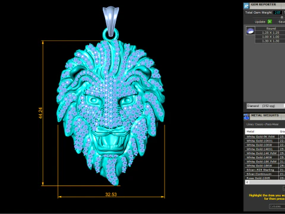
Task: Select the round gem preview thumbnail
Action: point(251,31)
